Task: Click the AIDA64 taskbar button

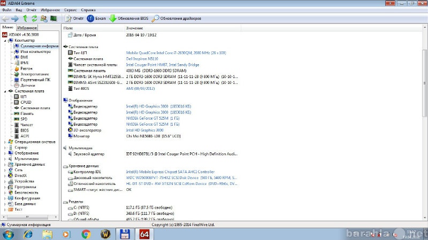Action: [144, 234]
